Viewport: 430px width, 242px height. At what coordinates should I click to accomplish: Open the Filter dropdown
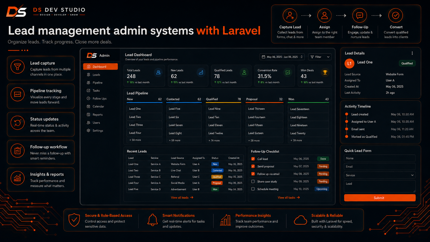pos(320,57)
